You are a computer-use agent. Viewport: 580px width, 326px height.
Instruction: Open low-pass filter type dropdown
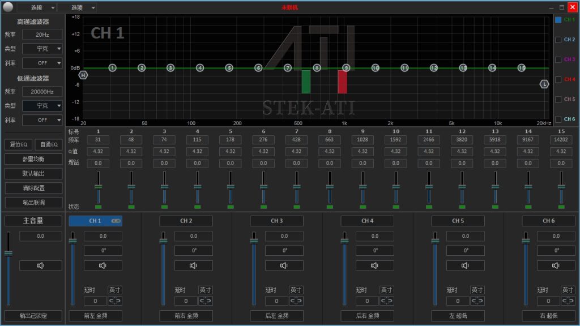click(x=42, y=106)
